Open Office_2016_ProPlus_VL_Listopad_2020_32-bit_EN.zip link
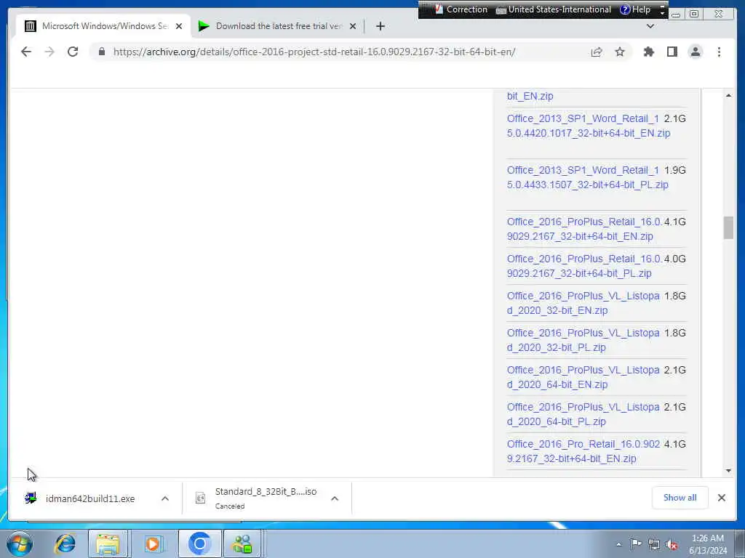This screenshot has width=745, height=558. [583, 303]
